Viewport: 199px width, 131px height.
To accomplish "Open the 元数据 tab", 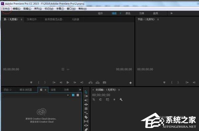I will [75, 20].
